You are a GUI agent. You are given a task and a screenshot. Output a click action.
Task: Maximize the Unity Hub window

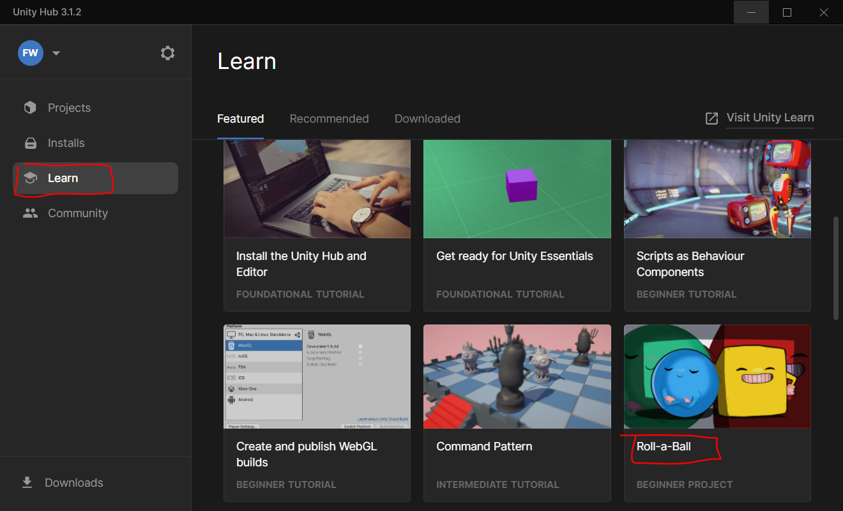click(x=787, y=12)
